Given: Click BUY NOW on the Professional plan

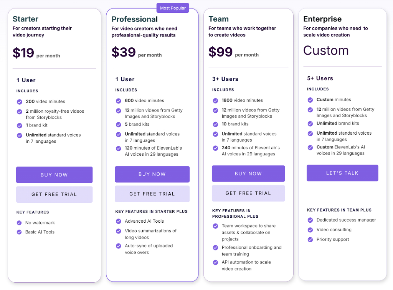Looking at the screenshot, I should tap(152, 174).
